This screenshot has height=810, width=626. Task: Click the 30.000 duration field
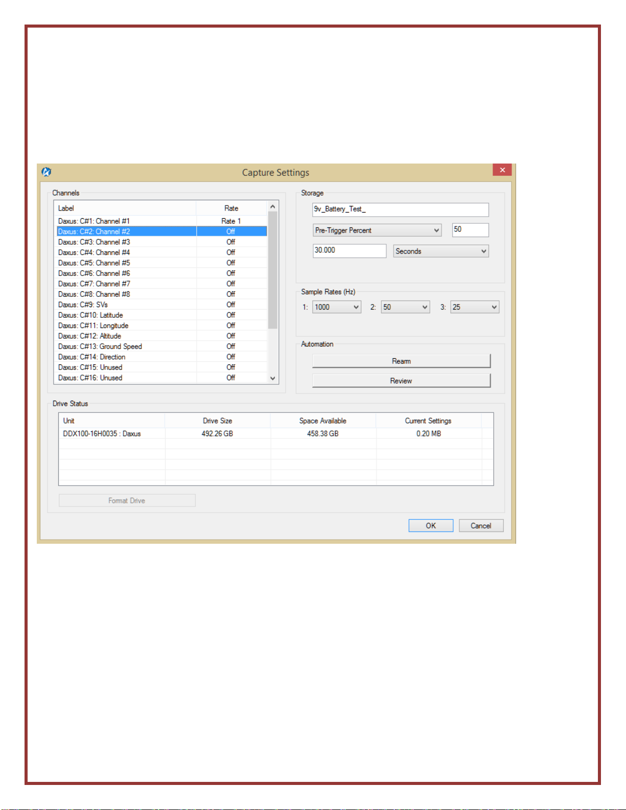[350, 250]
